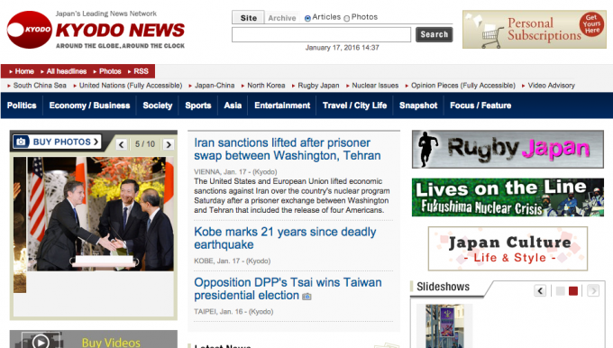Open Iran sanctions lifted headline
The height and width of the screenshot is (348, 613).
(x=288, y=149)
